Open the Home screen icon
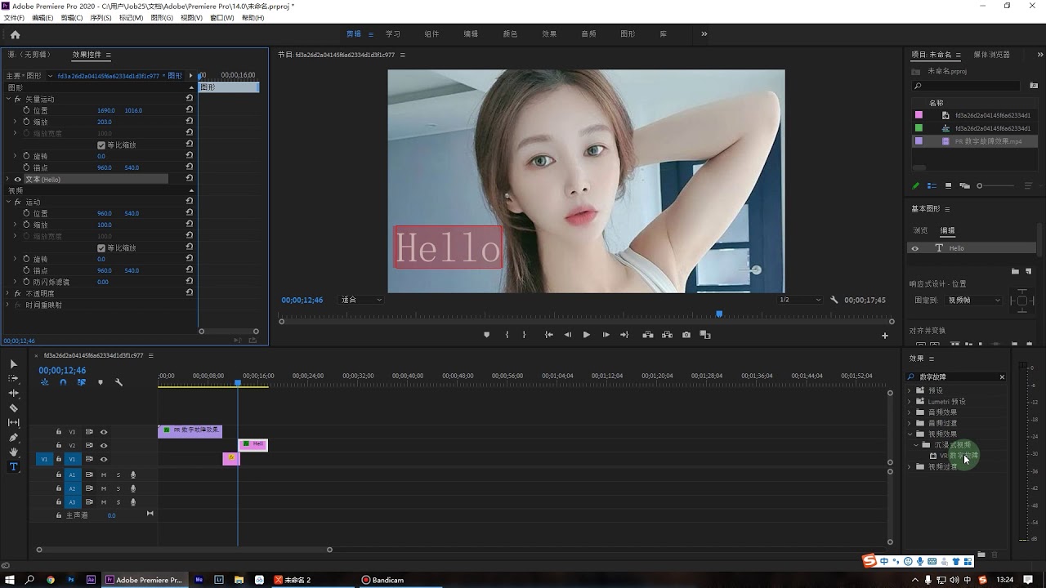1046x588 pixels. pyautogui.click(x=15, y=34)
